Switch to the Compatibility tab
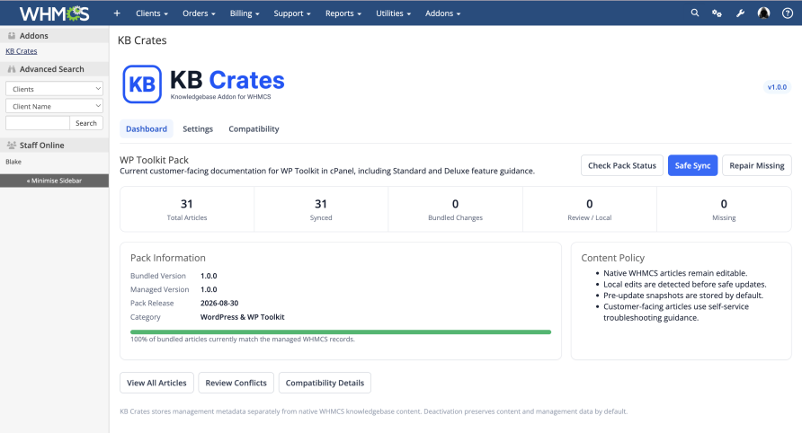802x433 pixels. pyautogui.click(x=254, y=128)
